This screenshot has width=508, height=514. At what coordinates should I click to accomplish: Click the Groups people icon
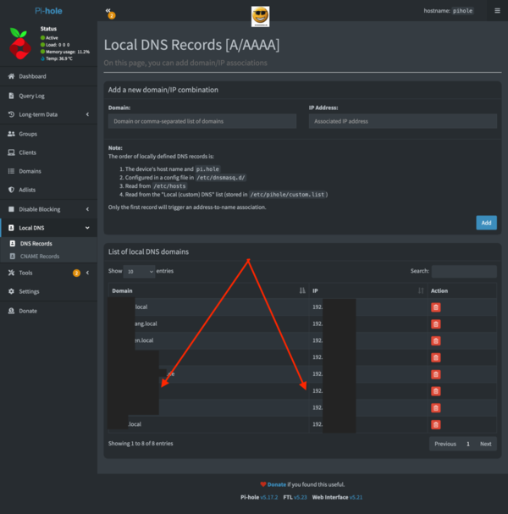click(12, 134)
